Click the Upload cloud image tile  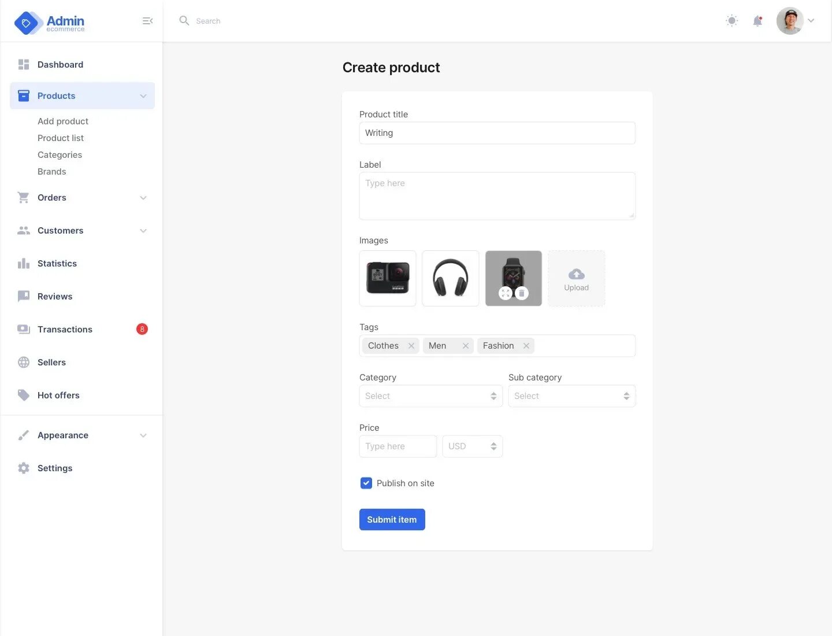click(x=577, y=278)
